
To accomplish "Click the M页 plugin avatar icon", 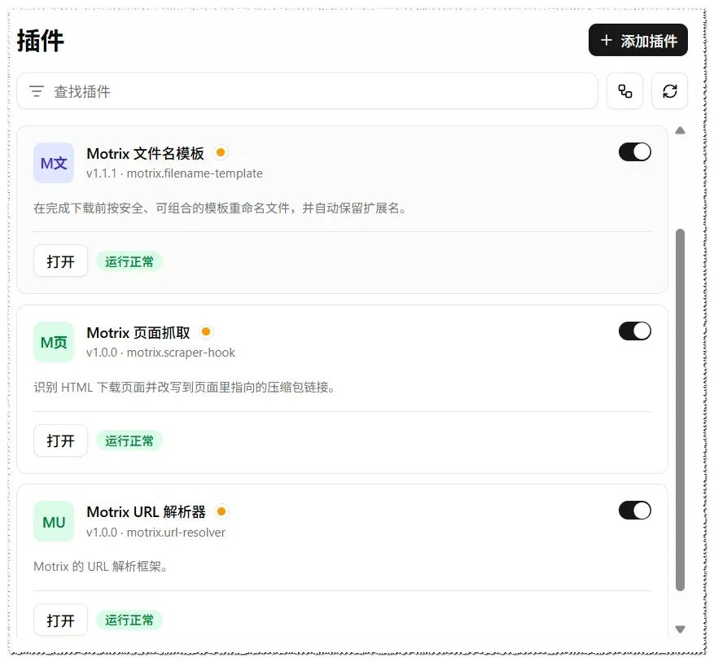I will [x=54, y=342].
